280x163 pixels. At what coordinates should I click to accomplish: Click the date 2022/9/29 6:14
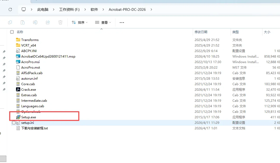[206, 51]
